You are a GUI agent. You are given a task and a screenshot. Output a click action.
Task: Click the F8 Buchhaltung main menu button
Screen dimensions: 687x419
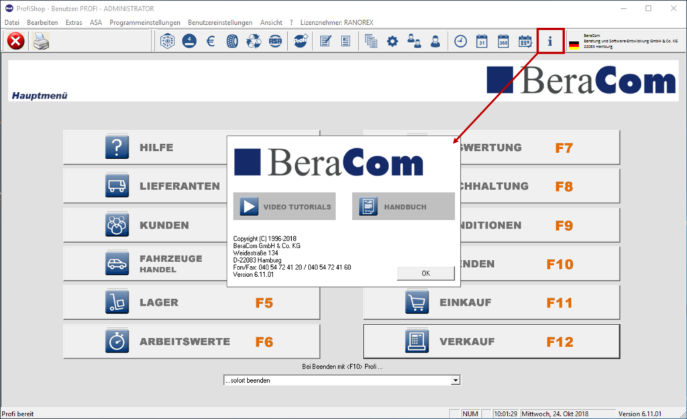pyautogui.click(x=540, y=186)
